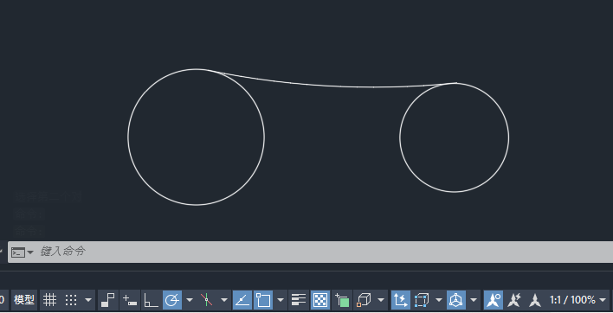Toggle selection cycling green square icon
This screenshot has width=613, height=313.
342,300
